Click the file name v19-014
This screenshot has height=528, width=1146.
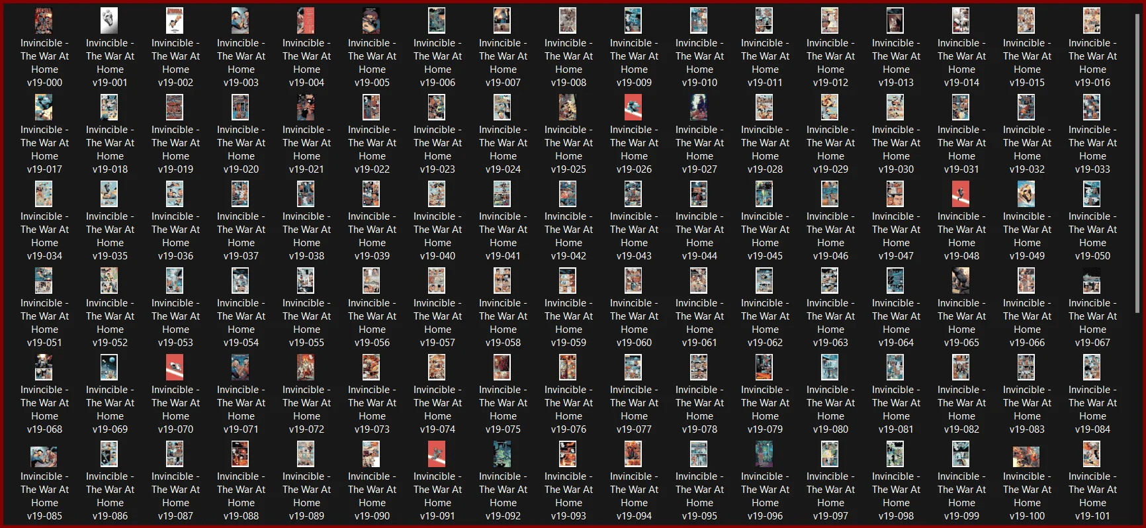[x=961, y=63]
